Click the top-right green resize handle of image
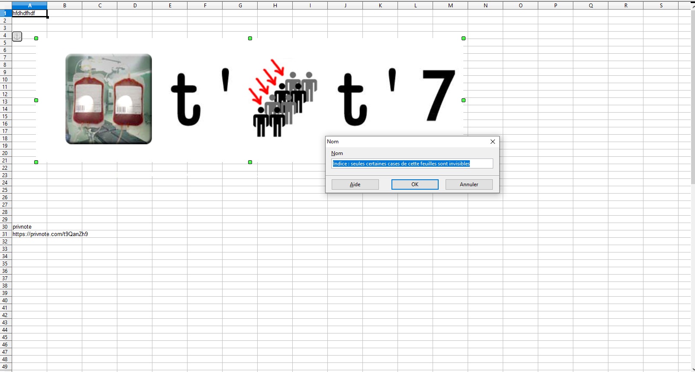 coord(463,39)
